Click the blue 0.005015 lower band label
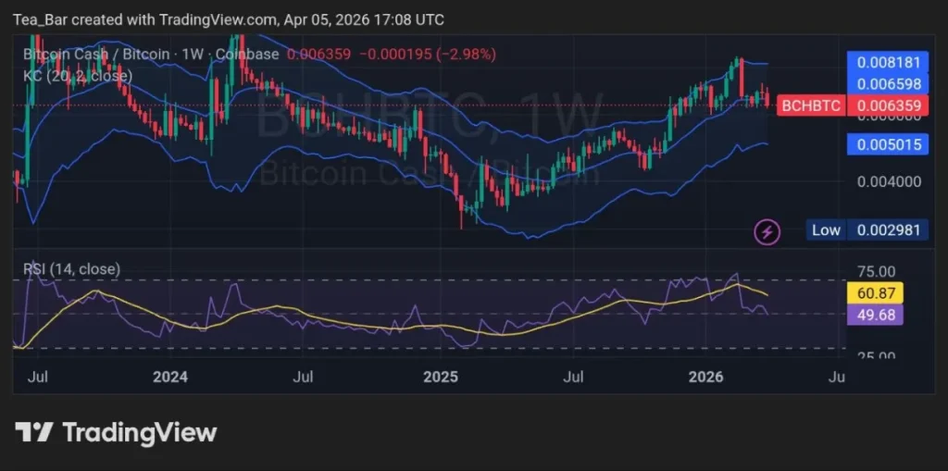The width and height of the screenshot is (948, 471). tap(889, 143)
